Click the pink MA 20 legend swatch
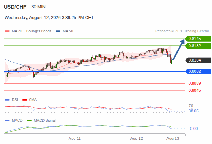 pos(7,31)
